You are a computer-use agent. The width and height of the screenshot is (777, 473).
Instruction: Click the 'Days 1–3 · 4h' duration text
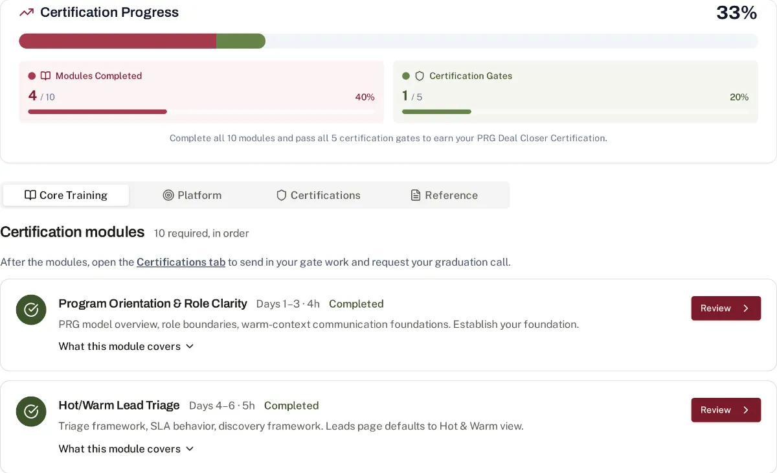pyautogui.click(x=288, y=304)
